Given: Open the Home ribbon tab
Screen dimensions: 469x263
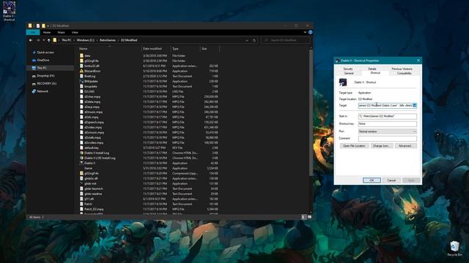Looking at the screenshot, I should pos(47,32).
